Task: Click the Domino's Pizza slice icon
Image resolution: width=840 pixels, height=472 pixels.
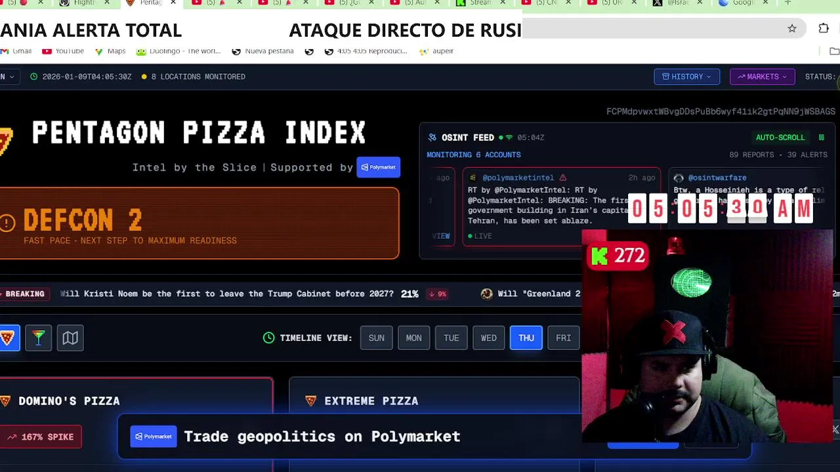Action: point(6,401)
